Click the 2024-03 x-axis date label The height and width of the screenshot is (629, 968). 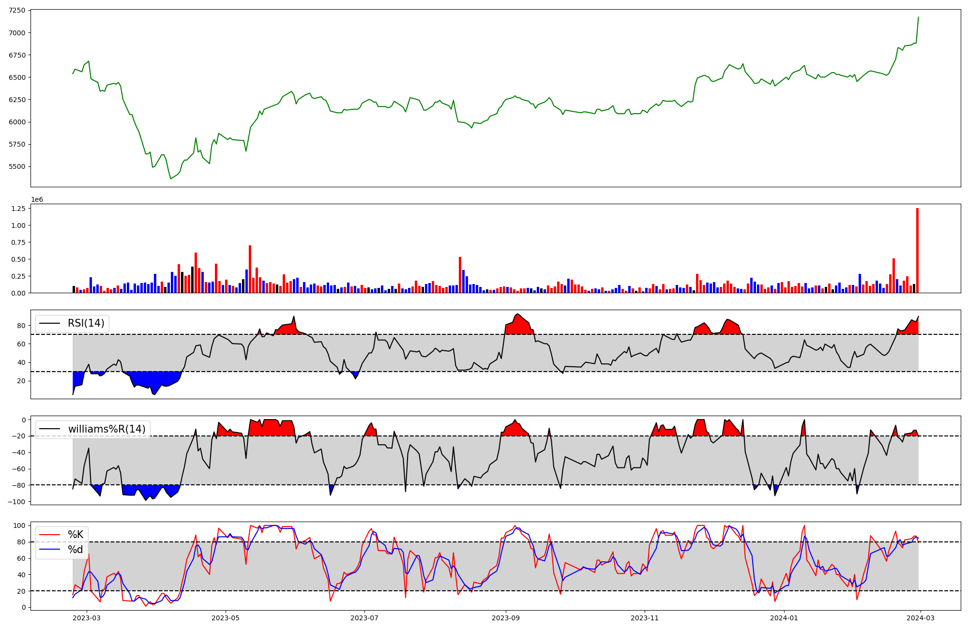pos(920,618)
